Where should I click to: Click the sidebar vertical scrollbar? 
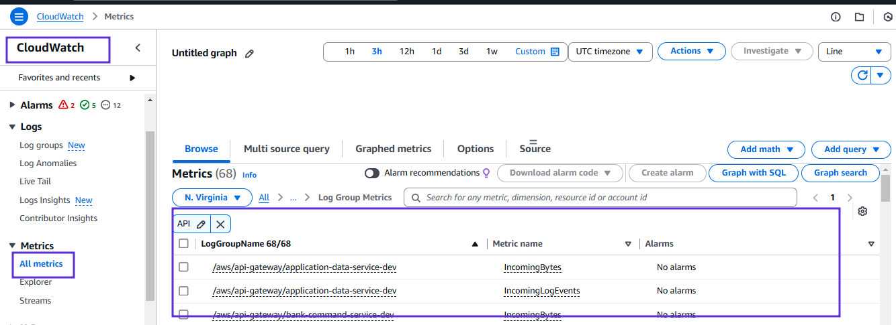pyautogui.click(x=150, y=214)
